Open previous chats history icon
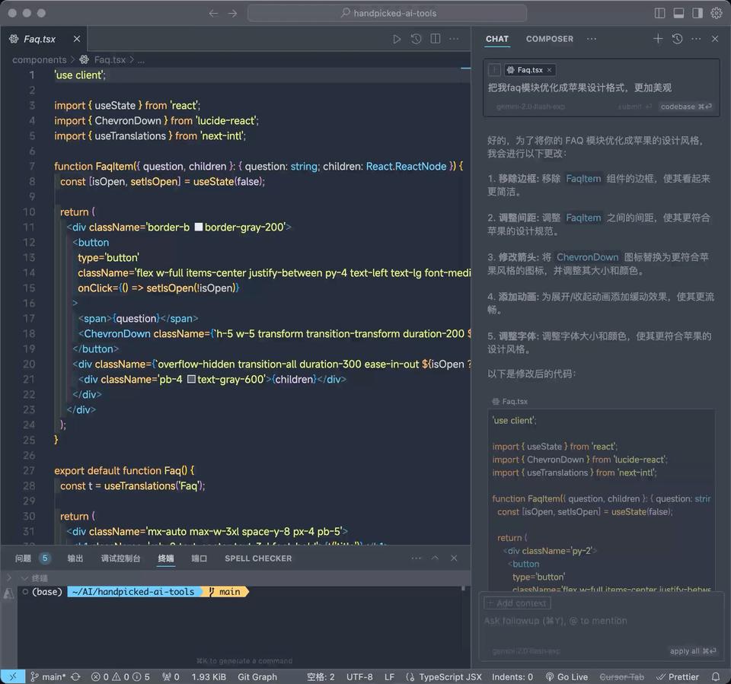Image resolution: width=731 pixels, height=684 pixels. [677, 39]
